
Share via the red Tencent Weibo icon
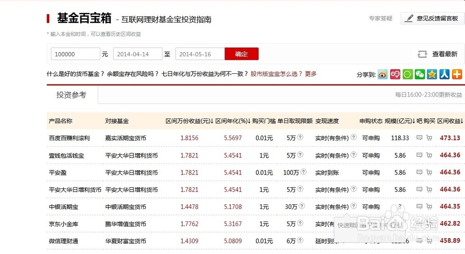click(x=395, y=74)
